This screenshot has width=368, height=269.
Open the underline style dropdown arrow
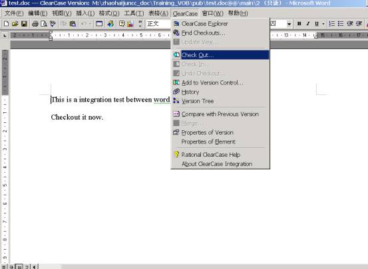(323, 24)
